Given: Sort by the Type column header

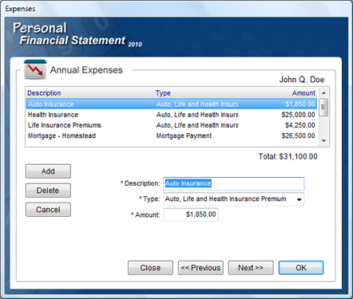Looking at the screenshot, I should point(163,93).
